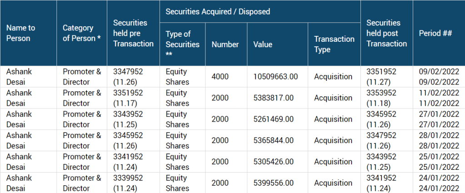Image resolution: width=465 pixels, height=193 pixels.
Task: Click the value 5399556.00
Action: [x=274, y=183]
